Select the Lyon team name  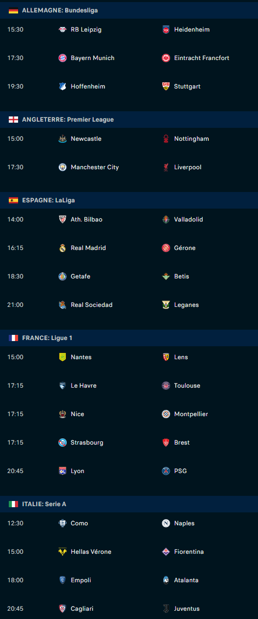(78, 471)
